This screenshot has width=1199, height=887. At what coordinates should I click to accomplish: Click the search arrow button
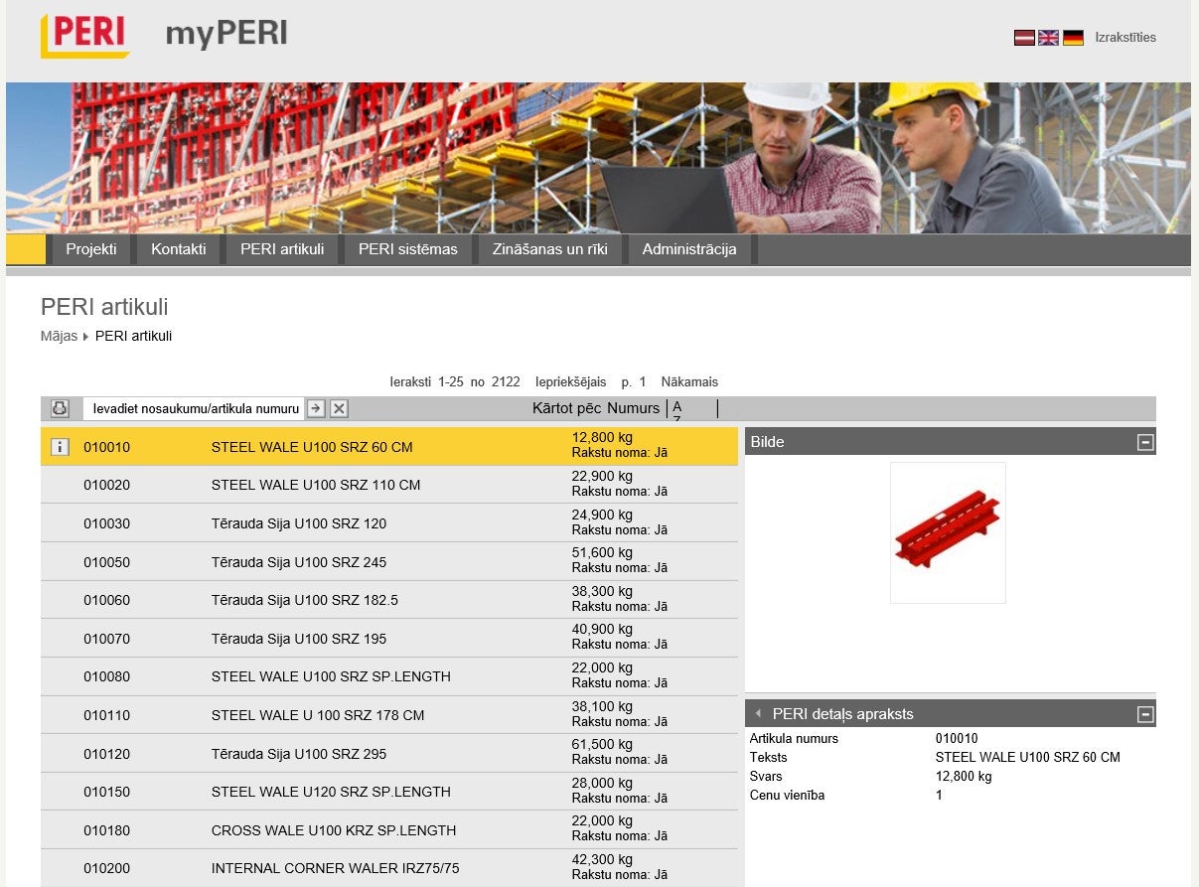(315, 408)
